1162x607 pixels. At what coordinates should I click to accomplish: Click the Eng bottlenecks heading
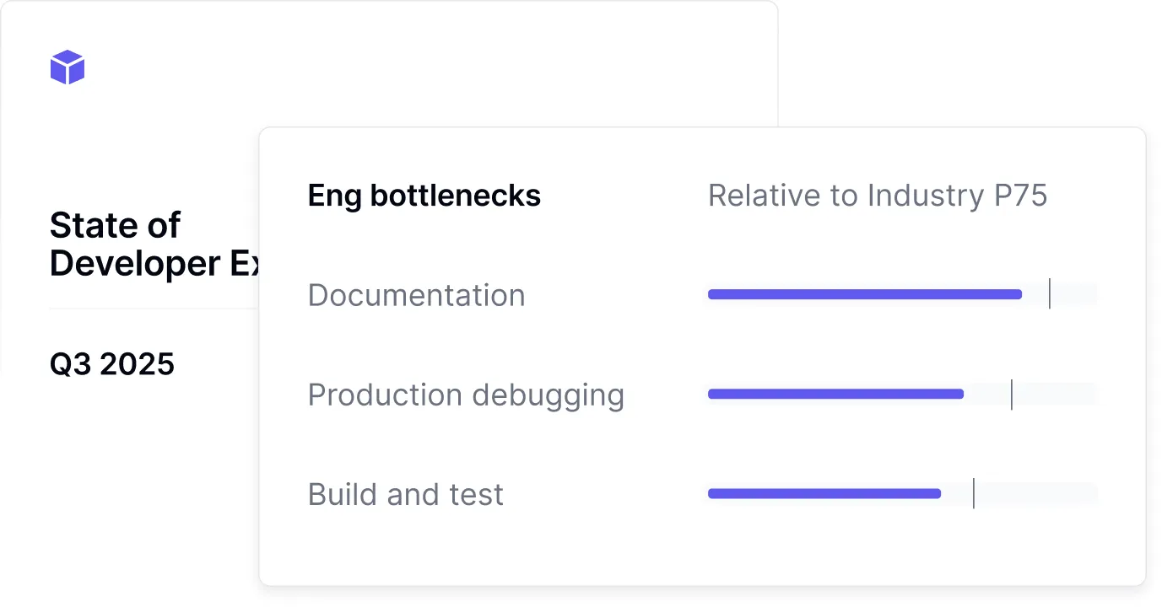tap(424, 196)
